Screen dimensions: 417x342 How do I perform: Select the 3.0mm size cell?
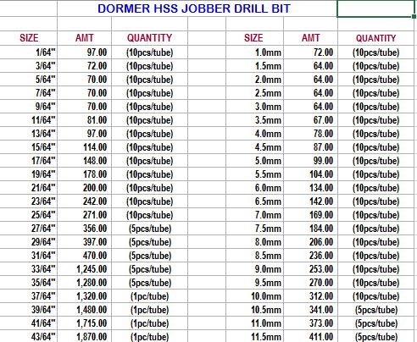(254, 107)
